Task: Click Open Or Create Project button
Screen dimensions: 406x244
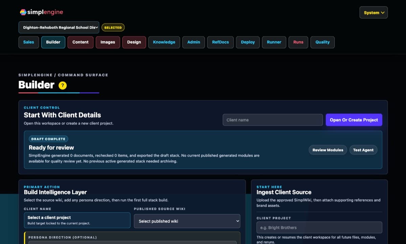Action: pyautogui.click(x=354, y=120)
